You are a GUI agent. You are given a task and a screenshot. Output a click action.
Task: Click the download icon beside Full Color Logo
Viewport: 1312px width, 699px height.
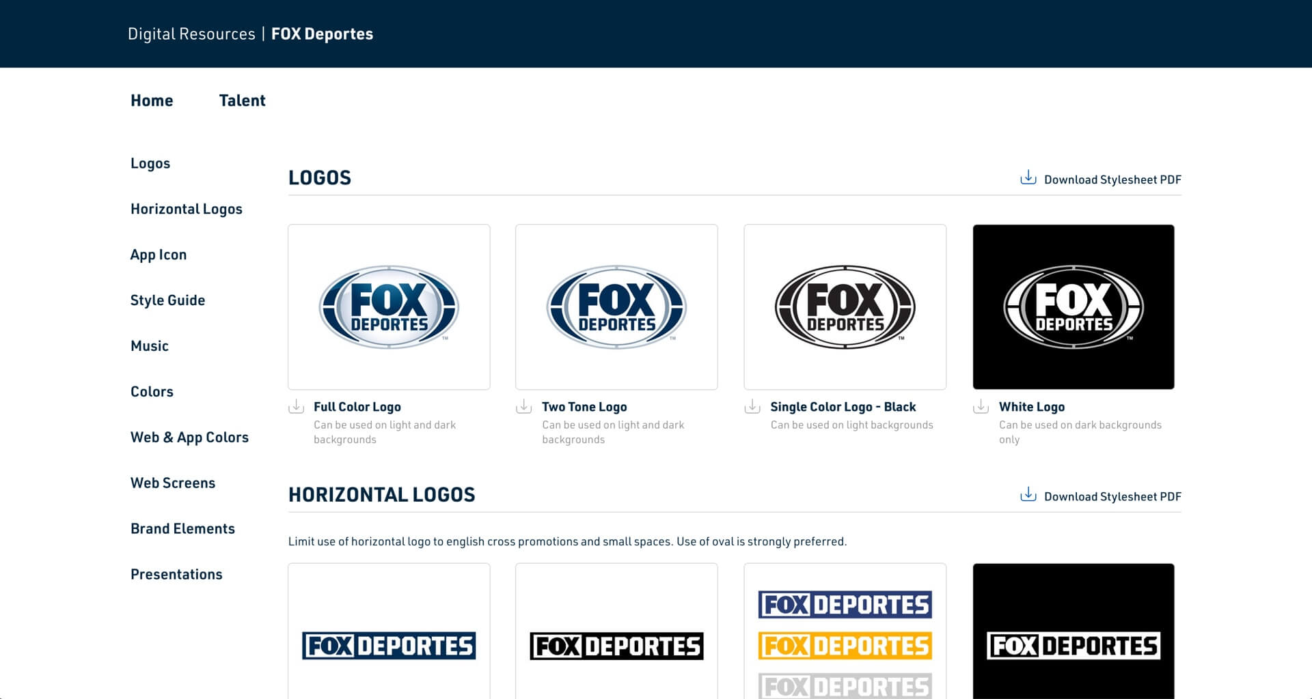[x=296, y=407]
